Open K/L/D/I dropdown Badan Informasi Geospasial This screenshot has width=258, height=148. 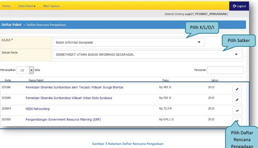pyautogui.click(x=129, y=42)
